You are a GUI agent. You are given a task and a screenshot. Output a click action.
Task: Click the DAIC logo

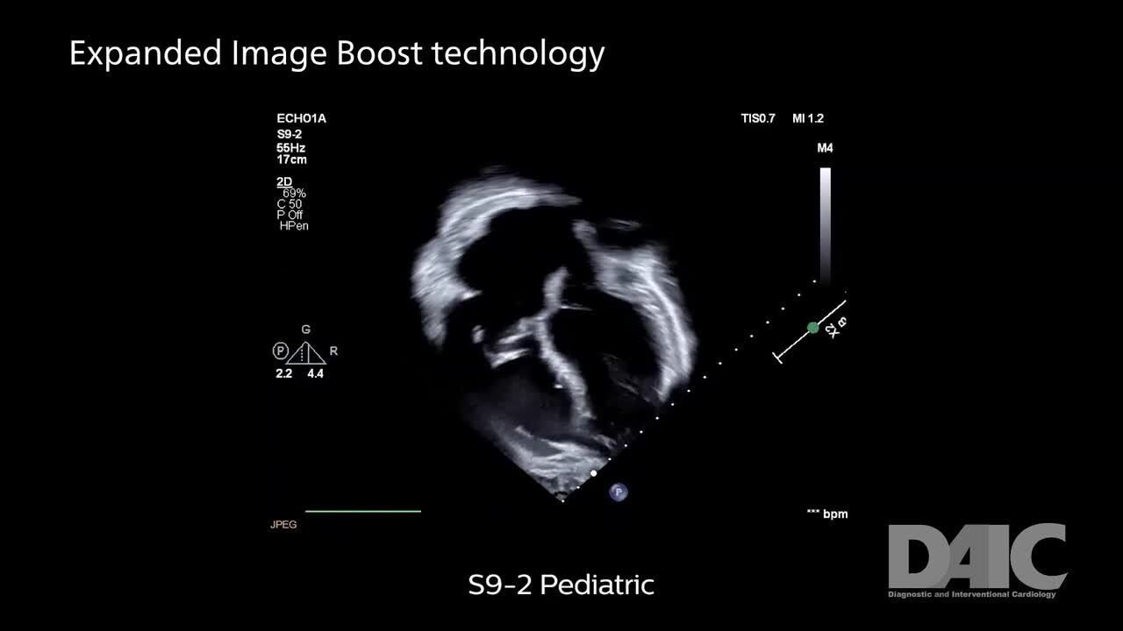pyautogui.click(x=977, y=560)
